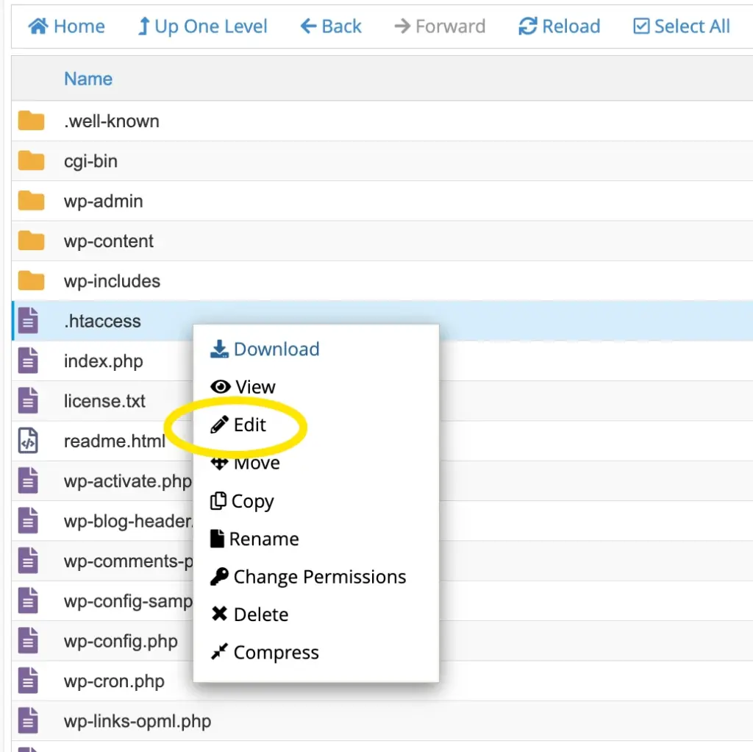Select the wp-includes folder name
Screen dimensions: 753x752
112,281
